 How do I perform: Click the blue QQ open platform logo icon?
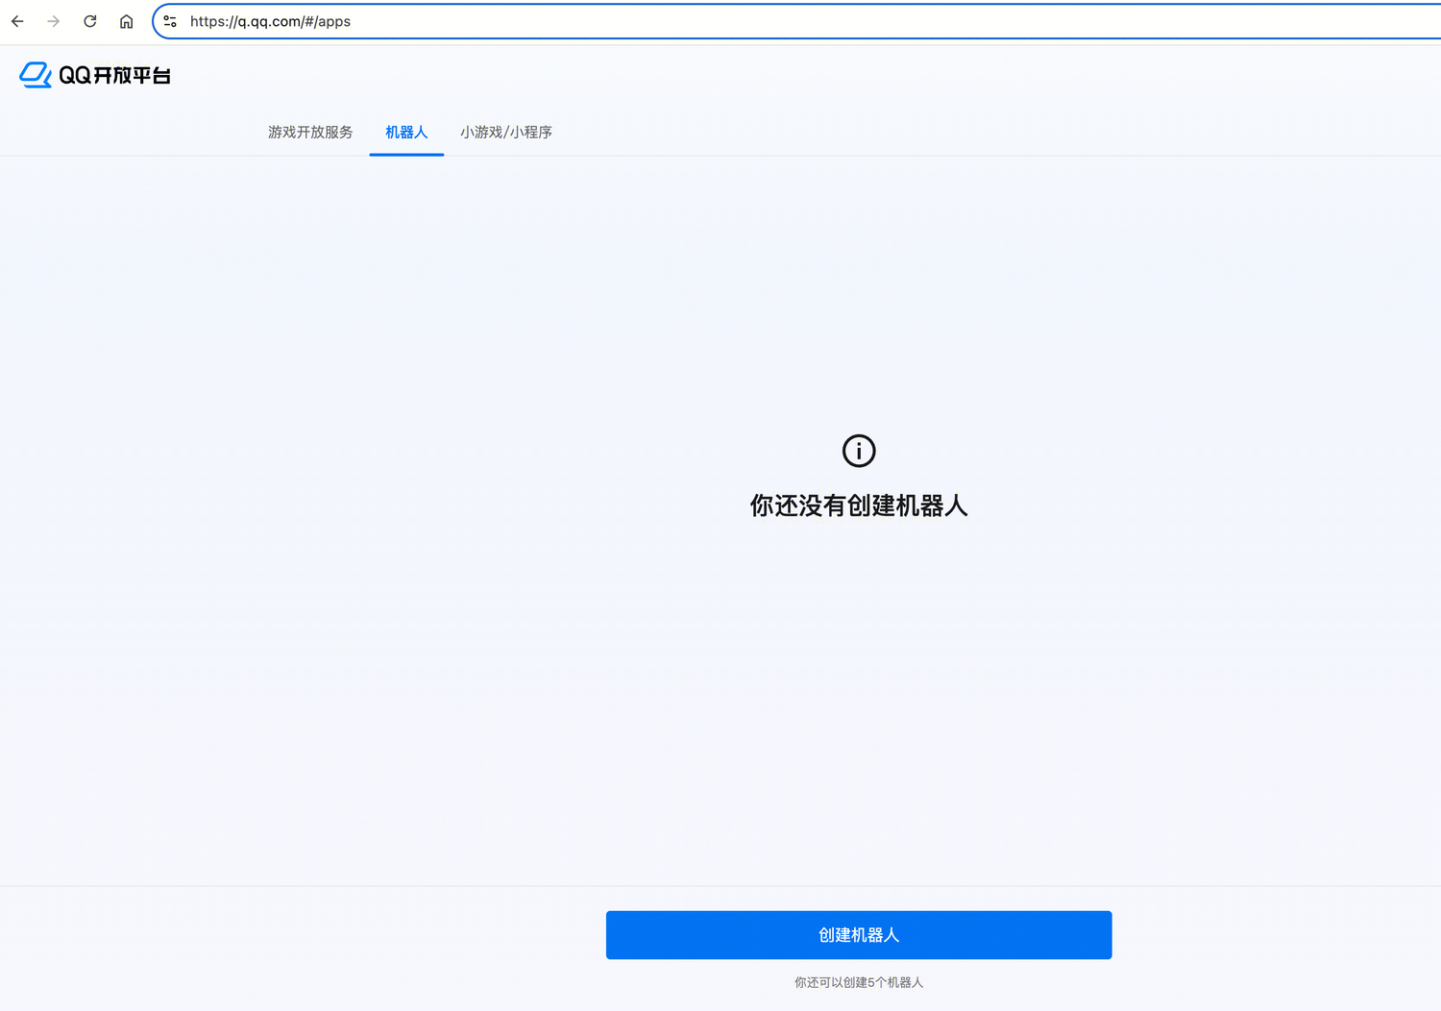36,75
